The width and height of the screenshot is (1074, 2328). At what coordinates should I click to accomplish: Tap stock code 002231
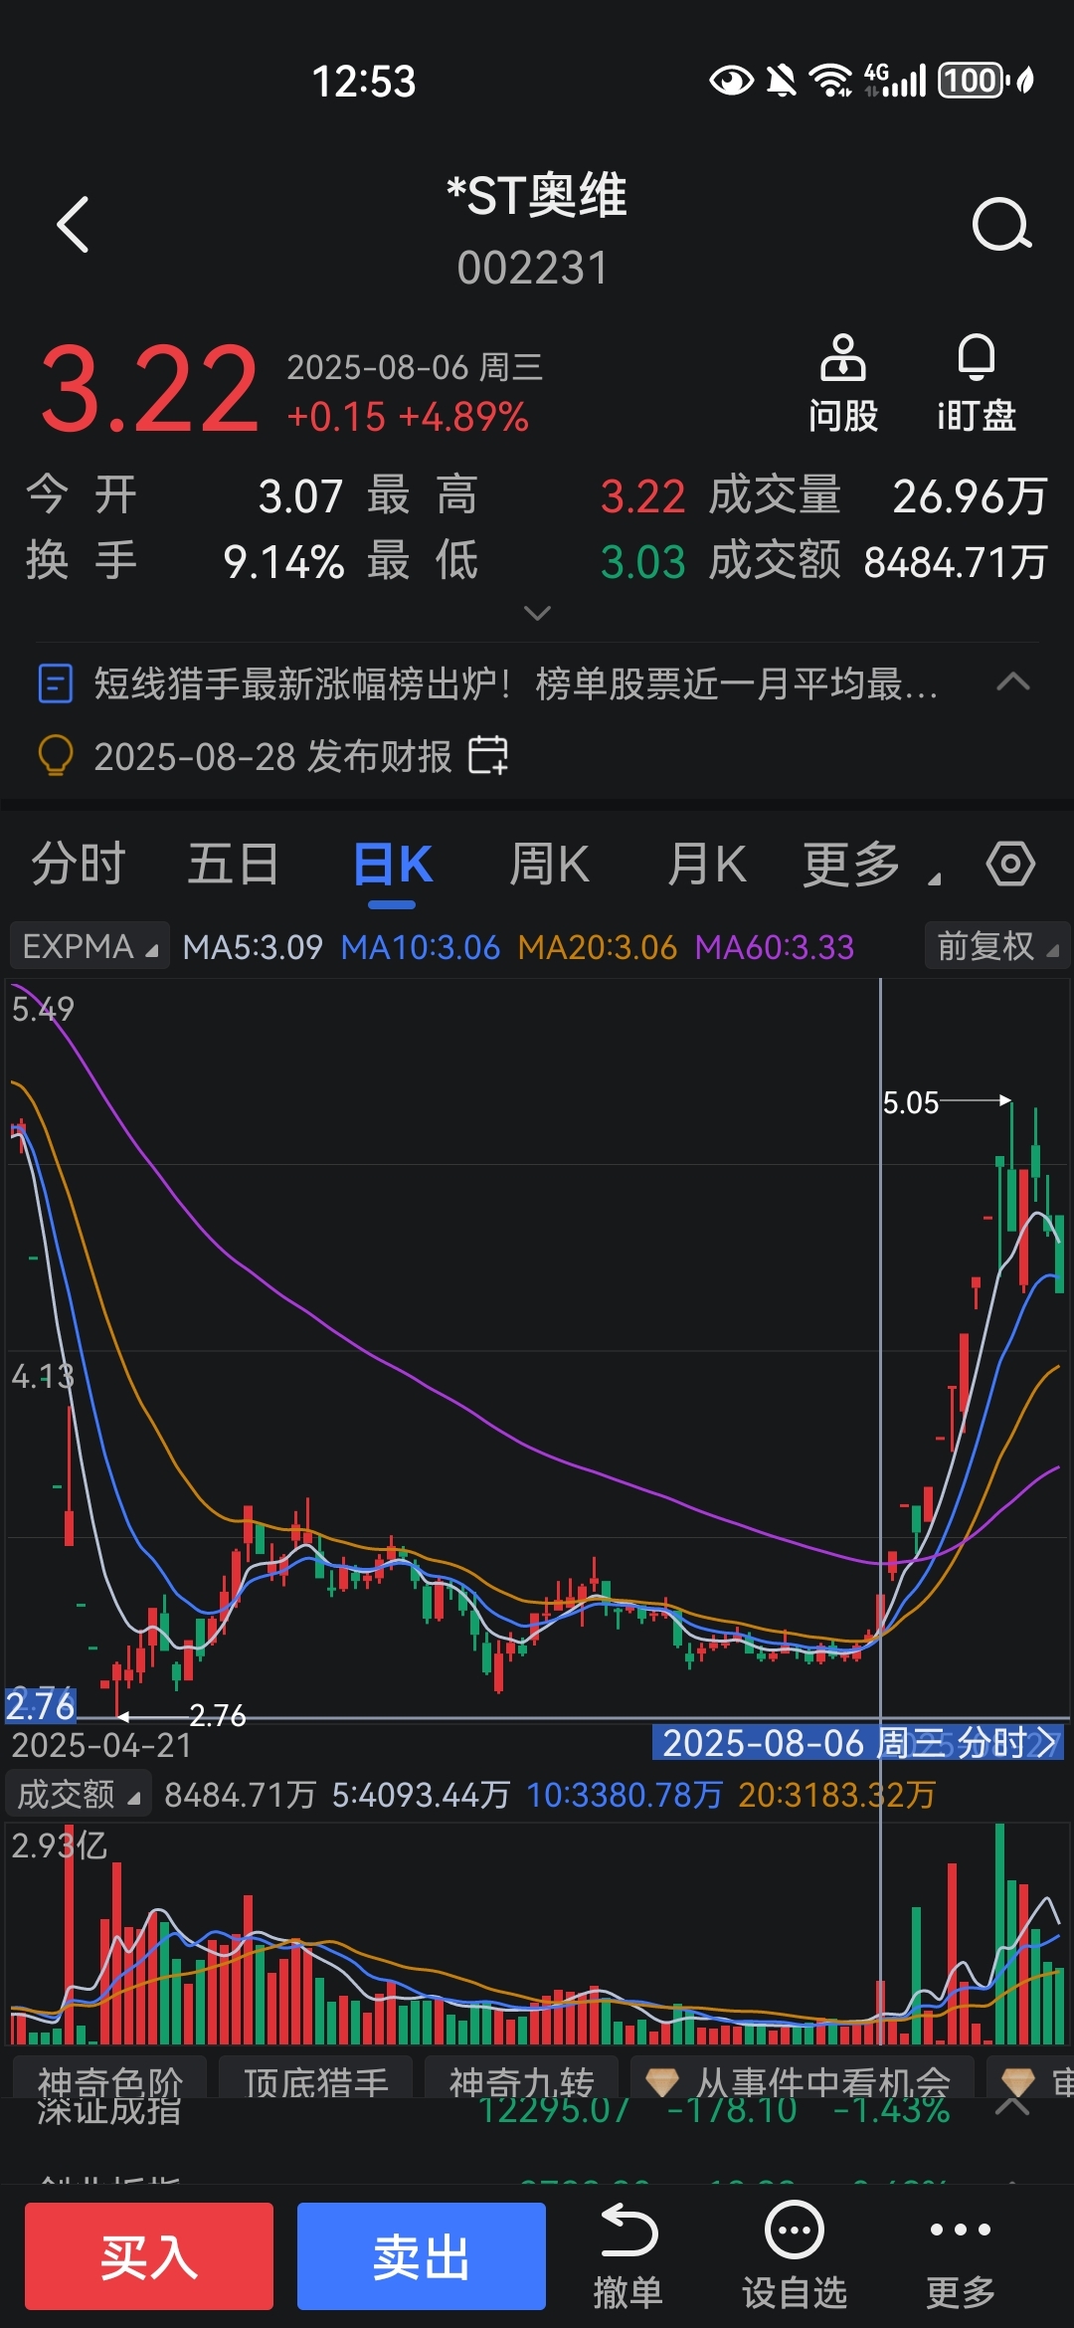(533, 268)
